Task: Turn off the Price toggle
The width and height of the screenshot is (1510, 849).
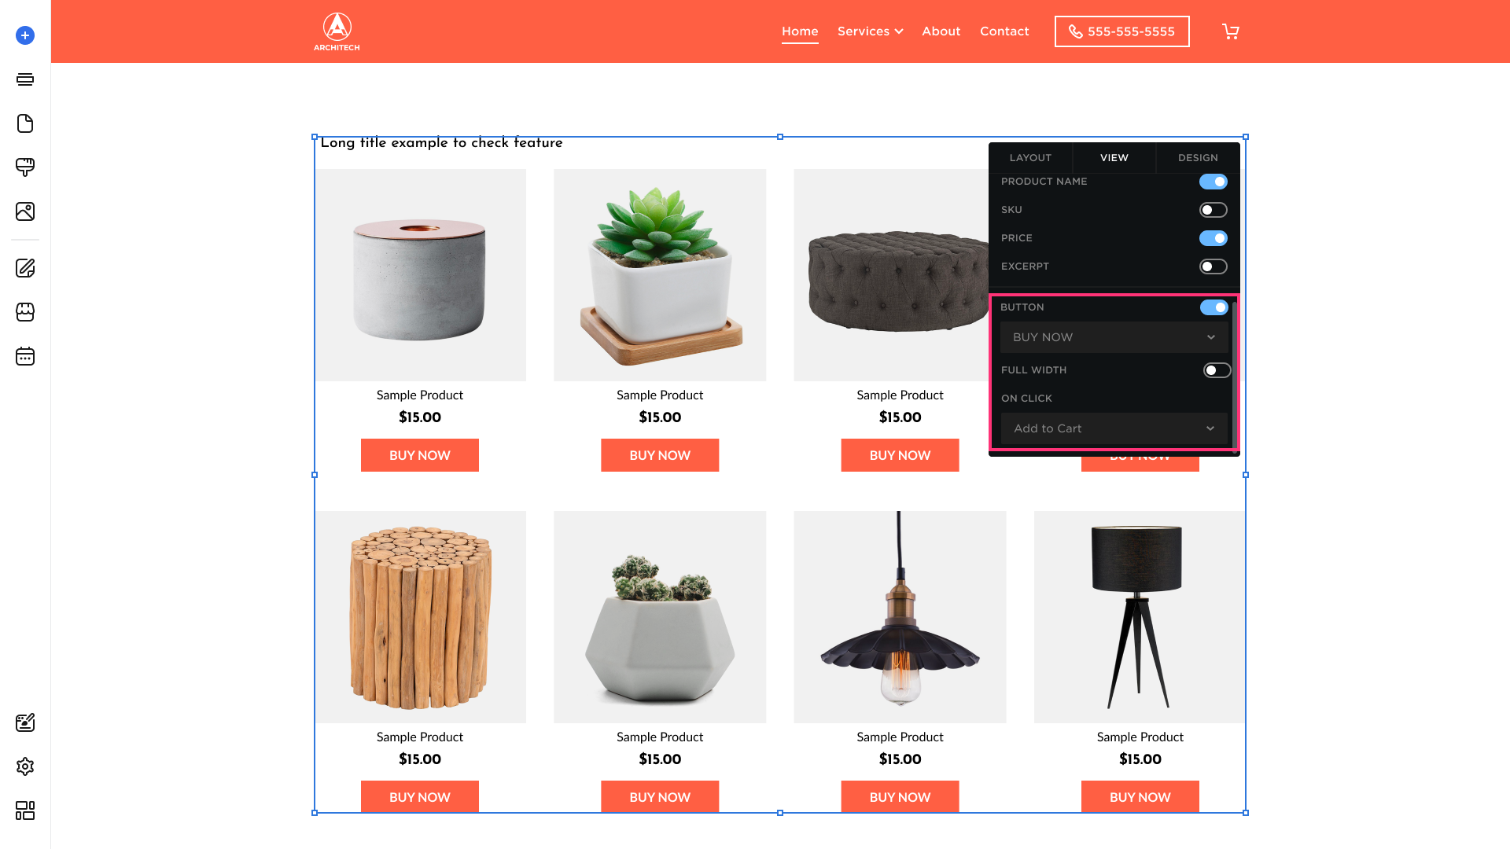Action: point(1213,238)
